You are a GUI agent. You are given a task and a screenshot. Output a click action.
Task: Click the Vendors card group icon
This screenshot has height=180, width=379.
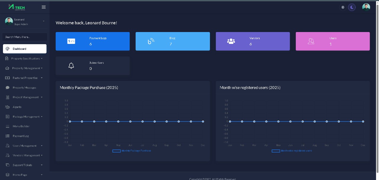231,41
